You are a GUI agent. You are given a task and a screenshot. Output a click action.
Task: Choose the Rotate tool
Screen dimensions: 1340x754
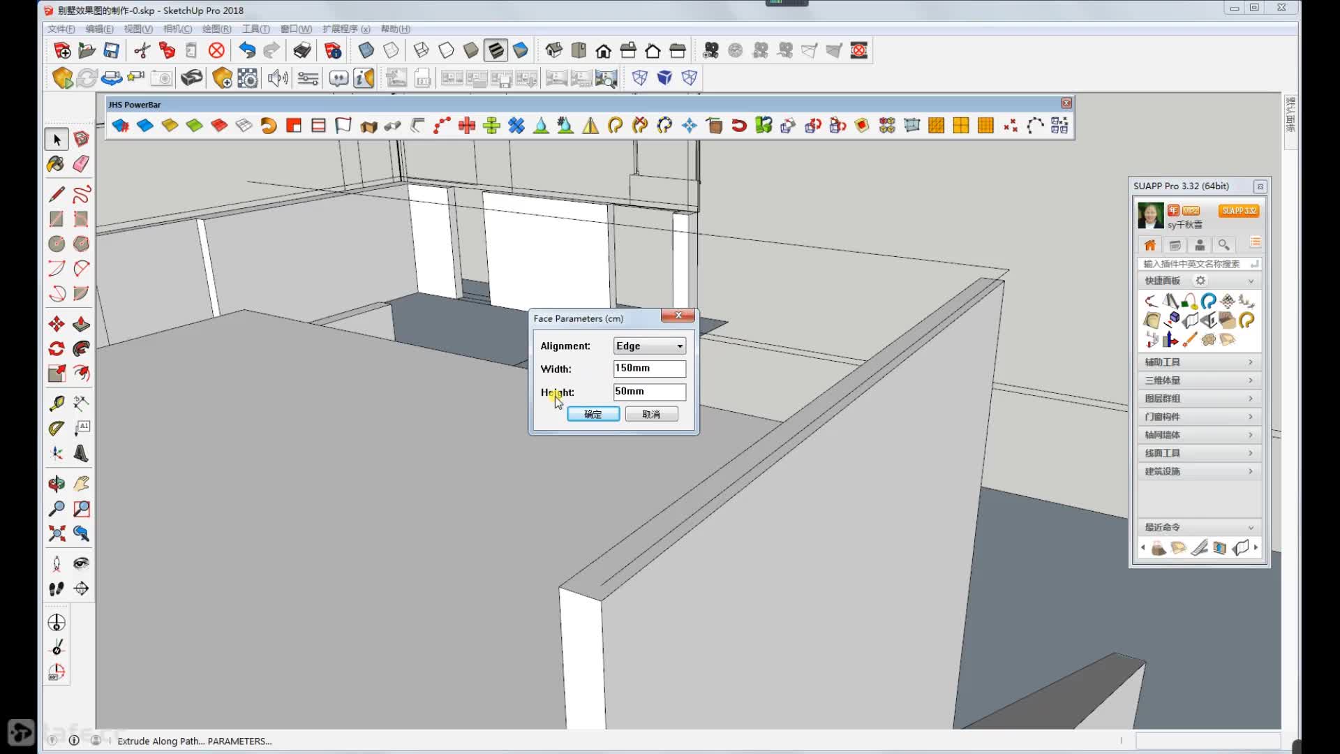(57, 348)
